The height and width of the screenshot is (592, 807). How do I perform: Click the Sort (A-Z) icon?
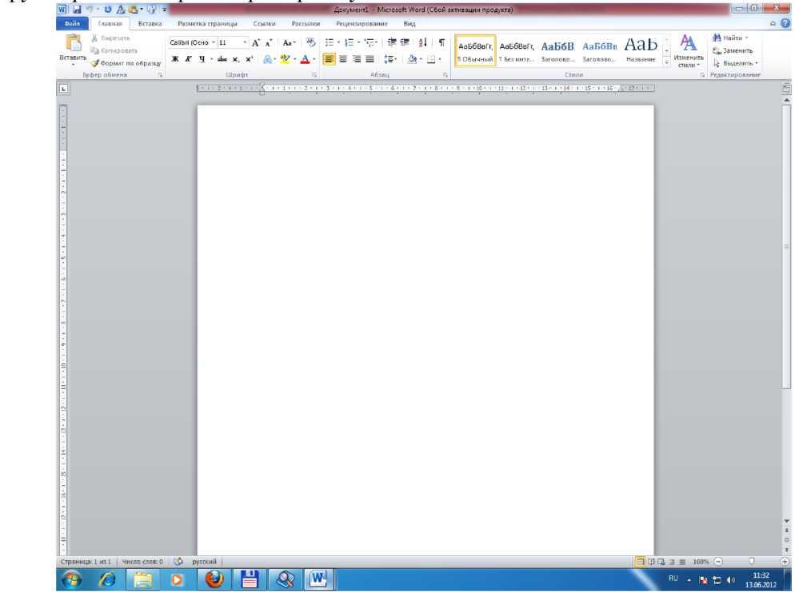pos(422,42)
